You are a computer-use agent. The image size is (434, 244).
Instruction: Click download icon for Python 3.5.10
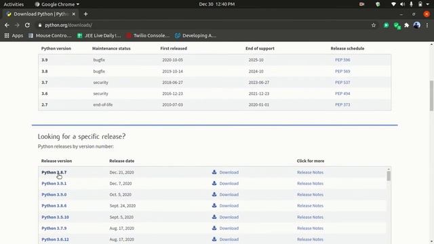214,217
